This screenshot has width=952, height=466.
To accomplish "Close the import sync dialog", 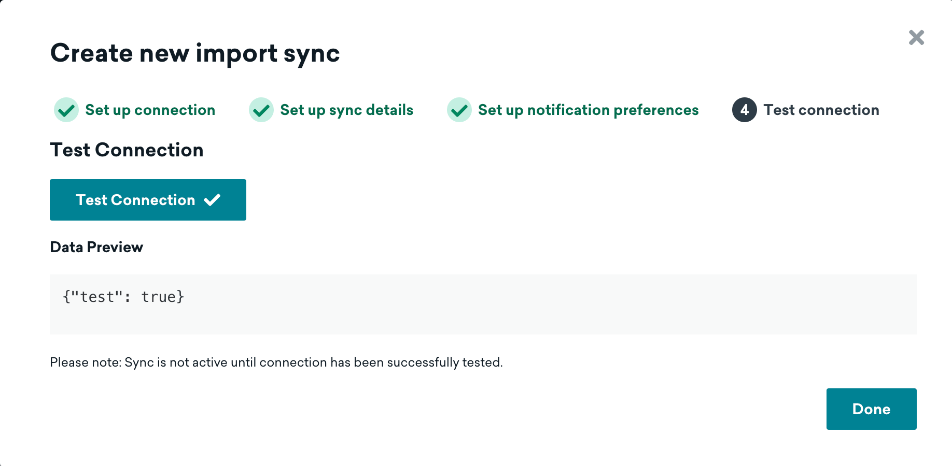I will [x=916, y=37].
